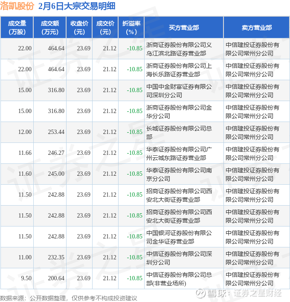Select the 成交价(元) column header
The image size is (290, 302).
[x=105, y=28]
